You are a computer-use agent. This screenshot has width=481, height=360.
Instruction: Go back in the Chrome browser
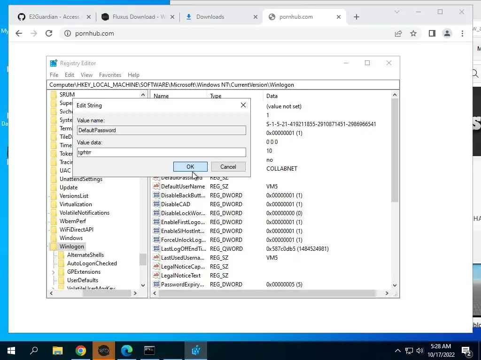pyautogui.click(x=19, y=33)
